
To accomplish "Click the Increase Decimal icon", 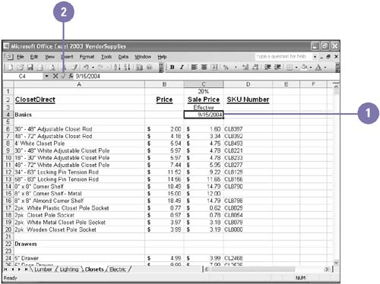I will pyautogui.click(x=245, y=68).
